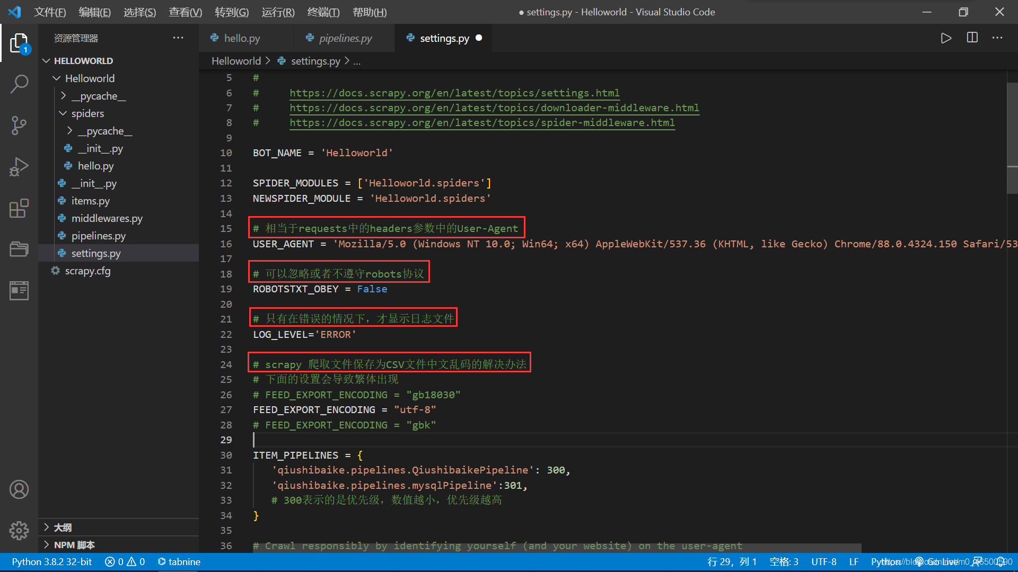The height and width of the screenshot is (572, 1018).
Task: Click the More Actions ellipsis icon
Action: coord(998,39)
